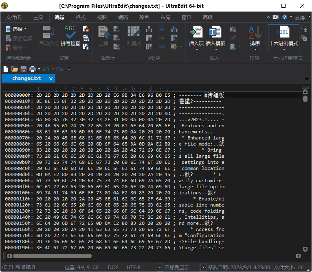Click hex row address 00000040h:
The image size is (312, 272).
19,120
